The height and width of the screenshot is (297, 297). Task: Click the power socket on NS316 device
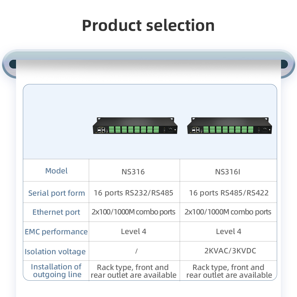(171, 129)
